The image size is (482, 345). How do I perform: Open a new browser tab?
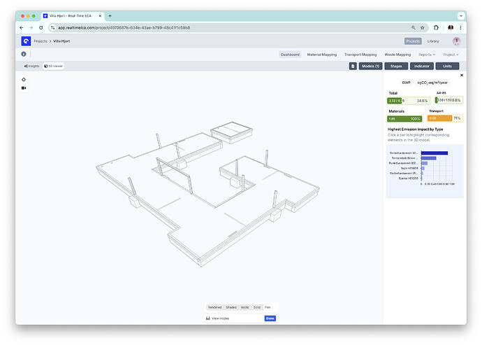(110, 15)
